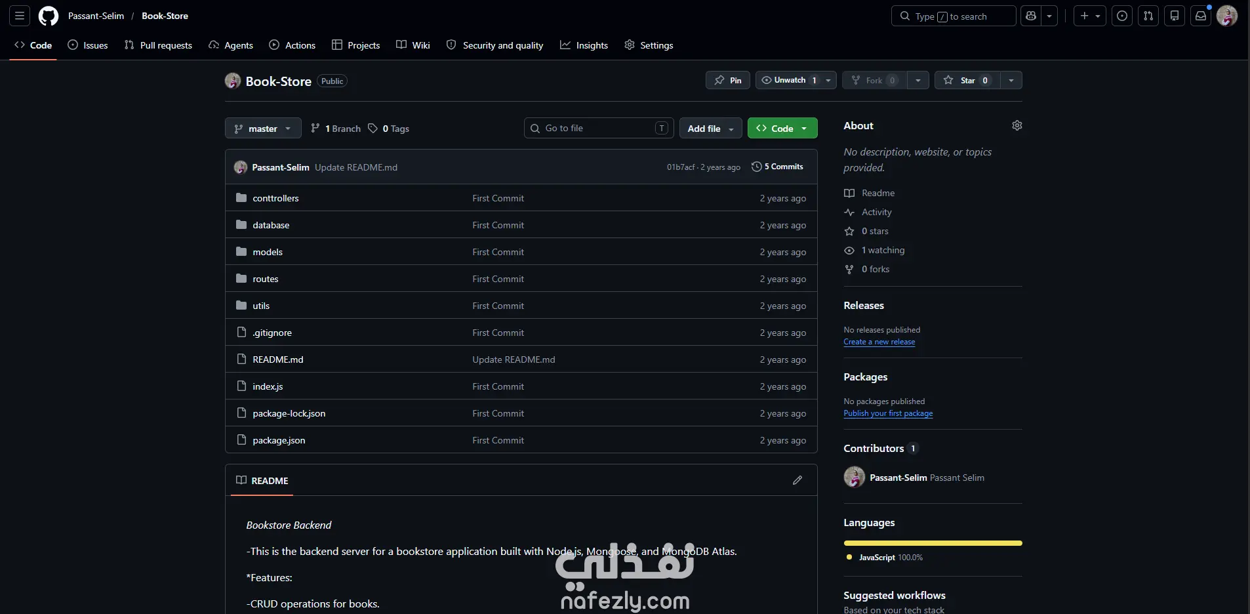
Task: Switch to the Code tab
Action: [33, 45]
